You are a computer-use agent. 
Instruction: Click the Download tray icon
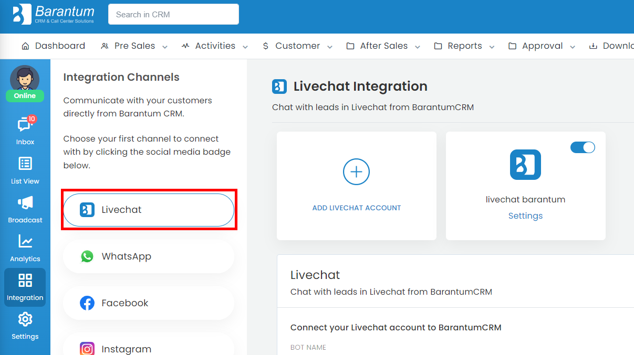point(593,46)
